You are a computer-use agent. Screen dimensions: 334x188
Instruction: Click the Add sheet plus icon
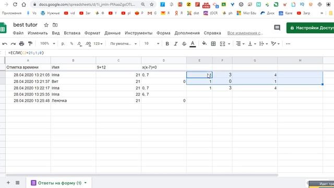(x=8, y=183)
